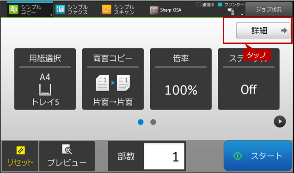Click the A4 tray paper icon
The image size is (294, 173).
pos(45,90)
